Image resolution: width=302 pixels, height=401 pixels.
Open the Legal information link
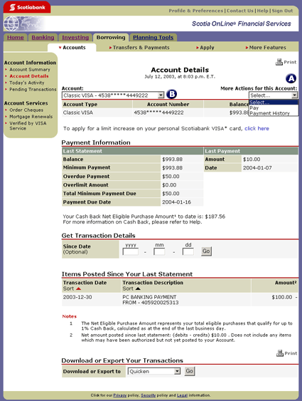tap(182, 395)
